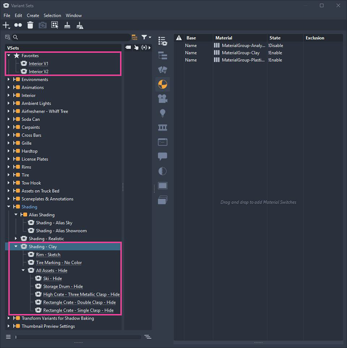
Task: Collapse the Alias Shading subfolder
Action: pyautogui.click(x=16, y=215)
